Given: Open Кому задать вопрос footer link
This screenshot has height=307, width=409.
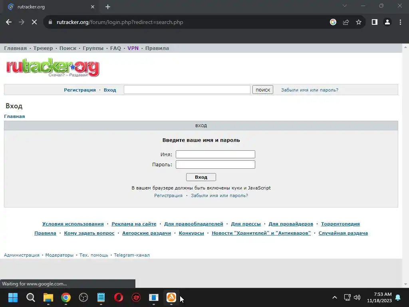Looking at the screenshot, I should coord(89,233).
